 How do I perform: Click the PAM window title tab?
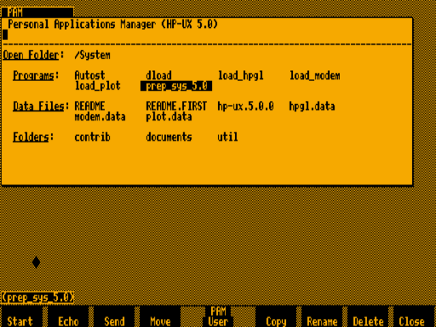click(x=37, y=12)
